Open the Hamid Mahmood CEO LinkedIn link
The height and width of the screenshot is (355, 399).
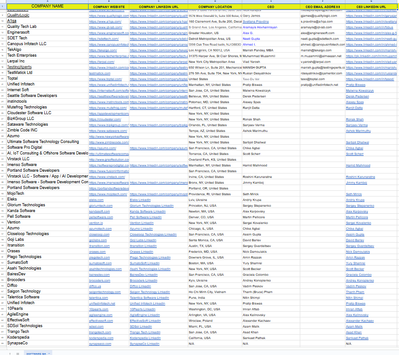coord(358,165)
